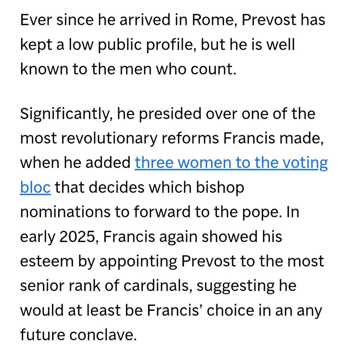The height and width of the screenshot is (352, 357).
Task: Click the year "2025" in the text
Action: pos(77,237)
